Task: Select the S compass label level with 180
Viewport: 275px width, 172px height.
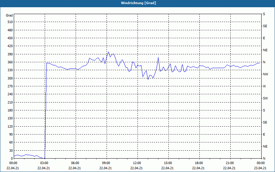Action: pos(264,110)
